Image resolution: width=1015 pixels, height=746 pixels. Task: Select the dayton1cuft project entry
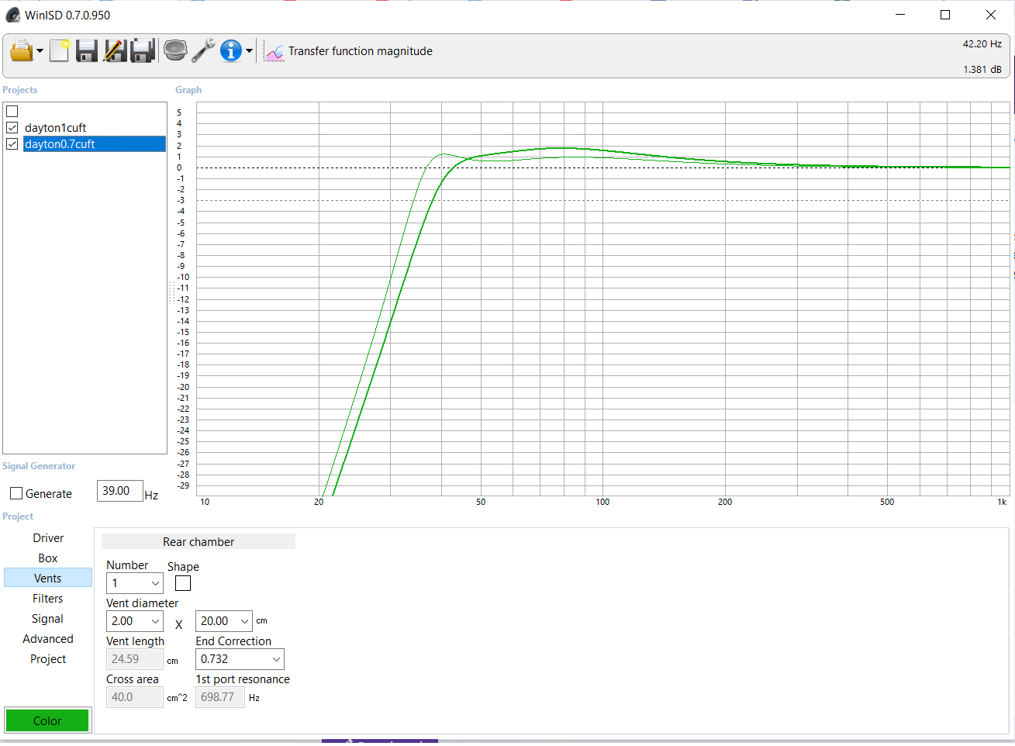point(55,128)
